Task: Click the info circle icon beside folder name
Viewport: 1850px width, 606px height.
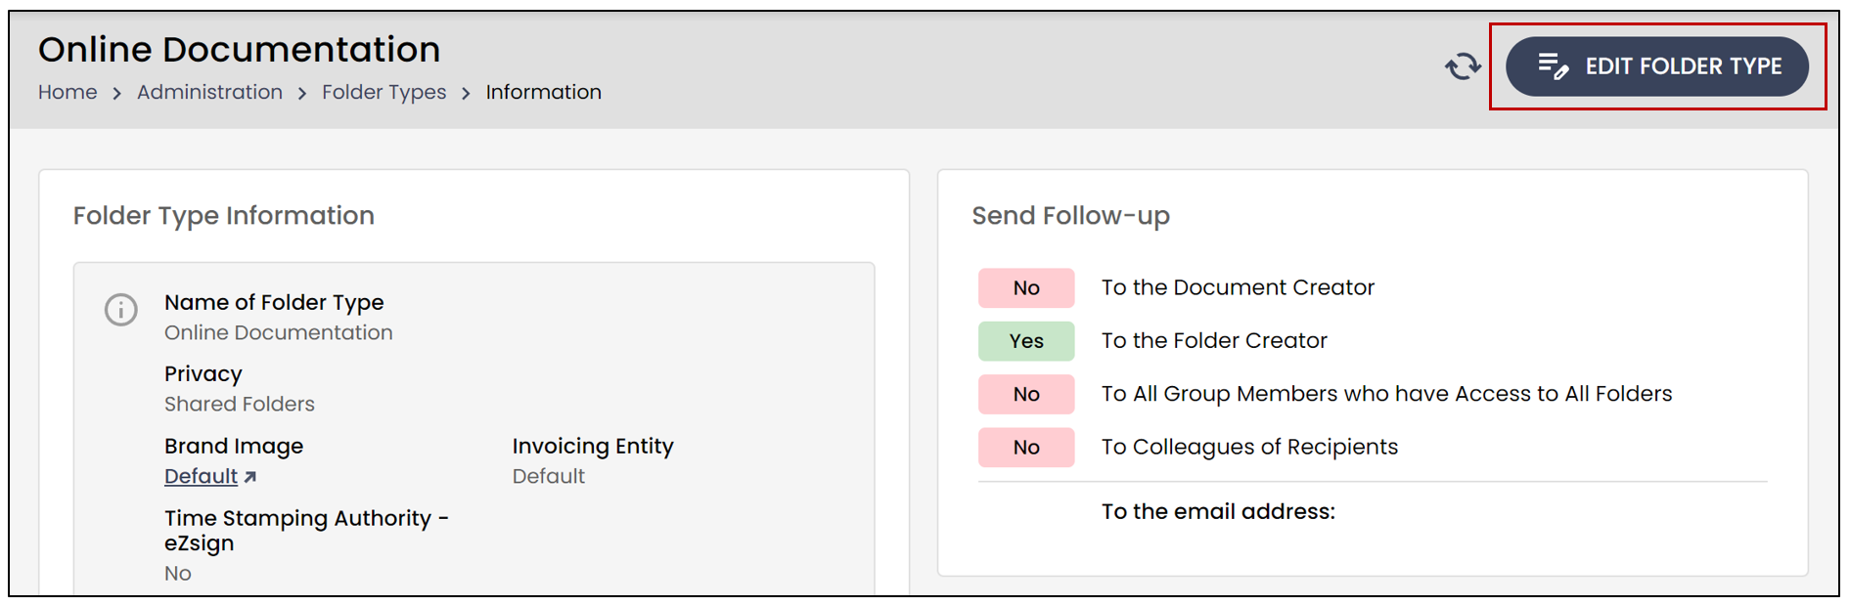Action: point(121,310)
